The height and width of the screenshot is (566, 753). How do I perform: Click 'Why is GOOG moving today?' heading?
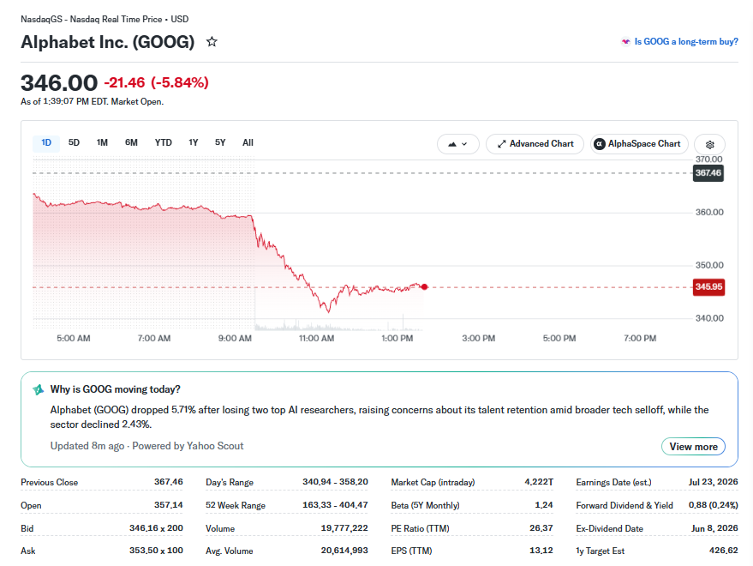[116, 389]
